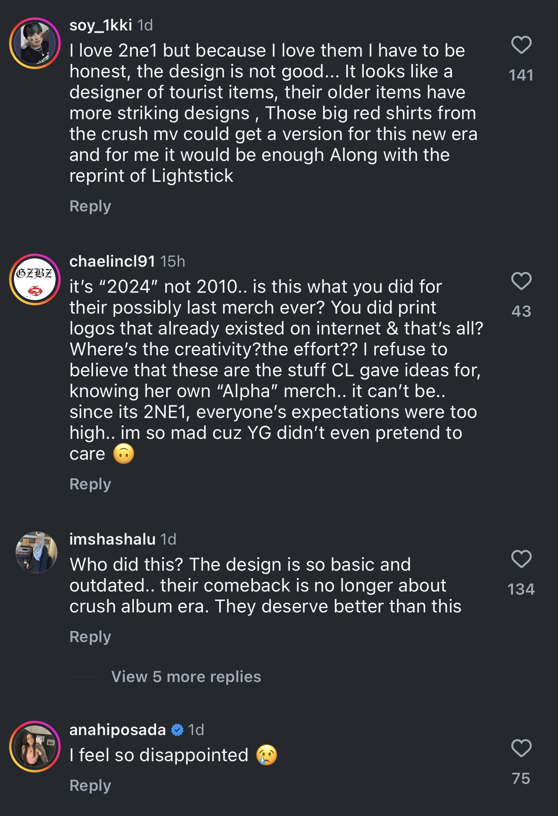Like soy_1kki's comment with the heart

pyautogui.click(x=521, y=45)
